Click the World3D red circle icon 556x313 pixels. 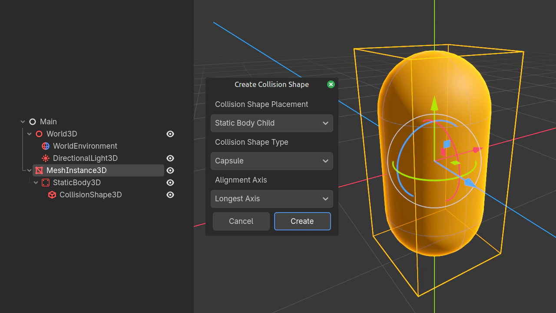(x=39, y=134)
